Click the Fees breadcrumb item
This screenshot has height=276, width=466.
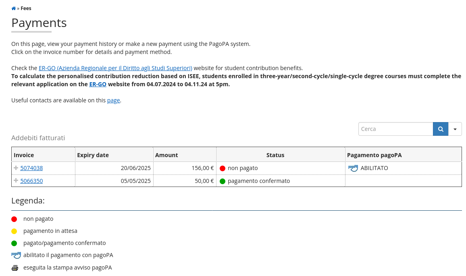click(26, 8)
